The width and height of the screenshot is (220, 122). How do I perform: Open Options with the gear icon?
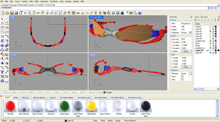pyautogui.click(x=131, y=13)
